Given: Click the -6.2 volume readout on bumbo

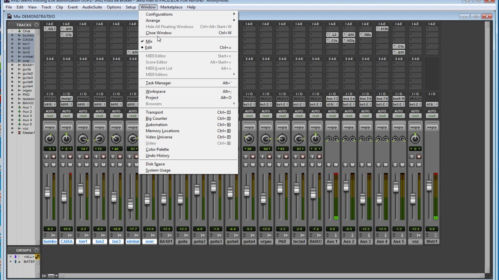Looking at the screenshot, I should point(50,229).
